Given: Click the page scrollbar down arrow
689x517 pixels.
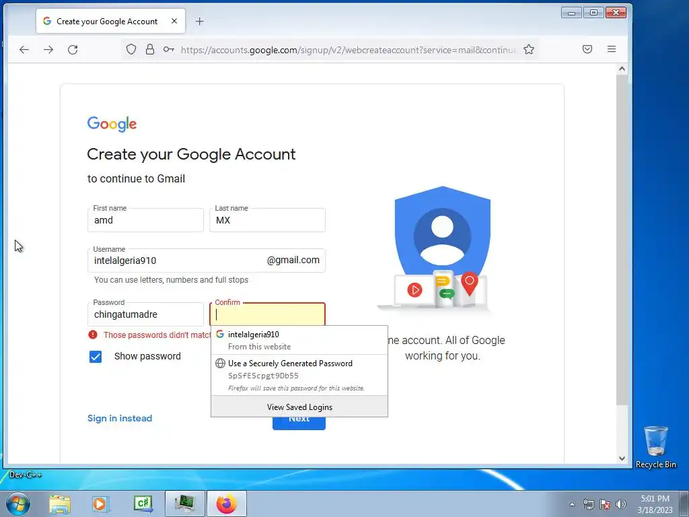Looking at the screenshot, I should (x=622, y=458).
